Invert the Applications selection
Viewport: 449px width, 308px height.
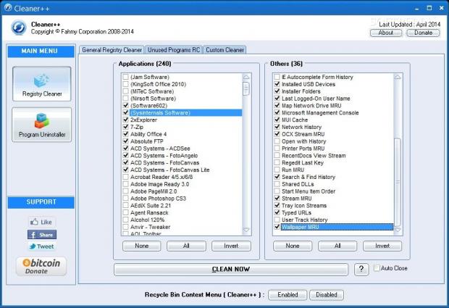click(x=231, y=246)
